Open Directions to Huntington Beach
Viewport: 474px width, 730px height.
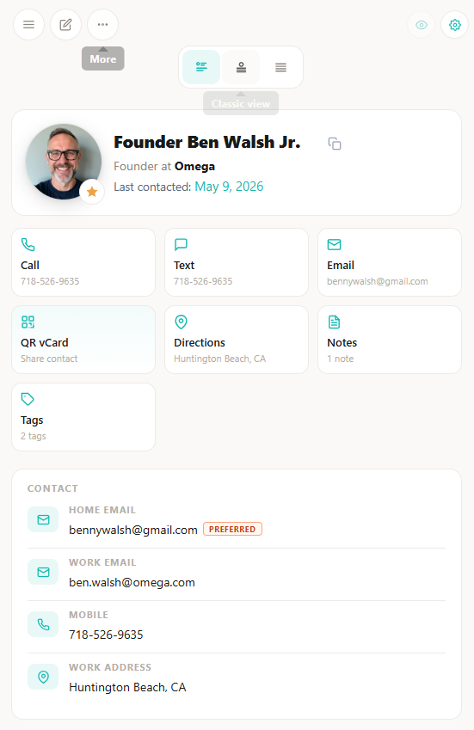pyautogui.click(x=237, y=340)
